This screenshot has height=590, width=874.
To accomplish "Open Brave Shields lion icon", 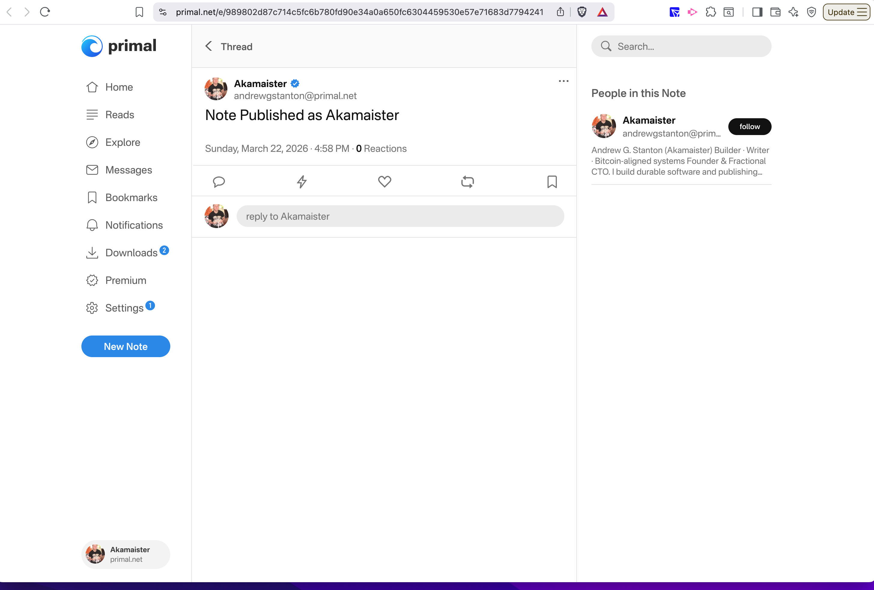I will [581, 12].
